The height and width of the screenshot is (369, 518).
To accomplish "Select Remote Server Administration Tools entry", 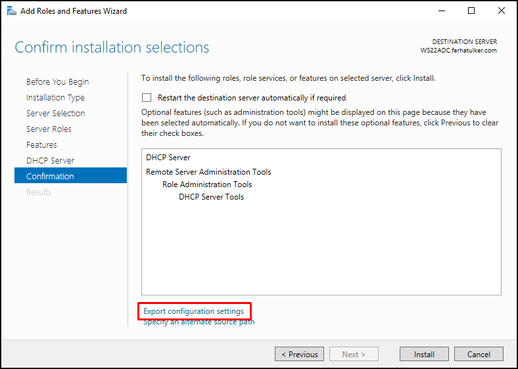I will point(208,172).
